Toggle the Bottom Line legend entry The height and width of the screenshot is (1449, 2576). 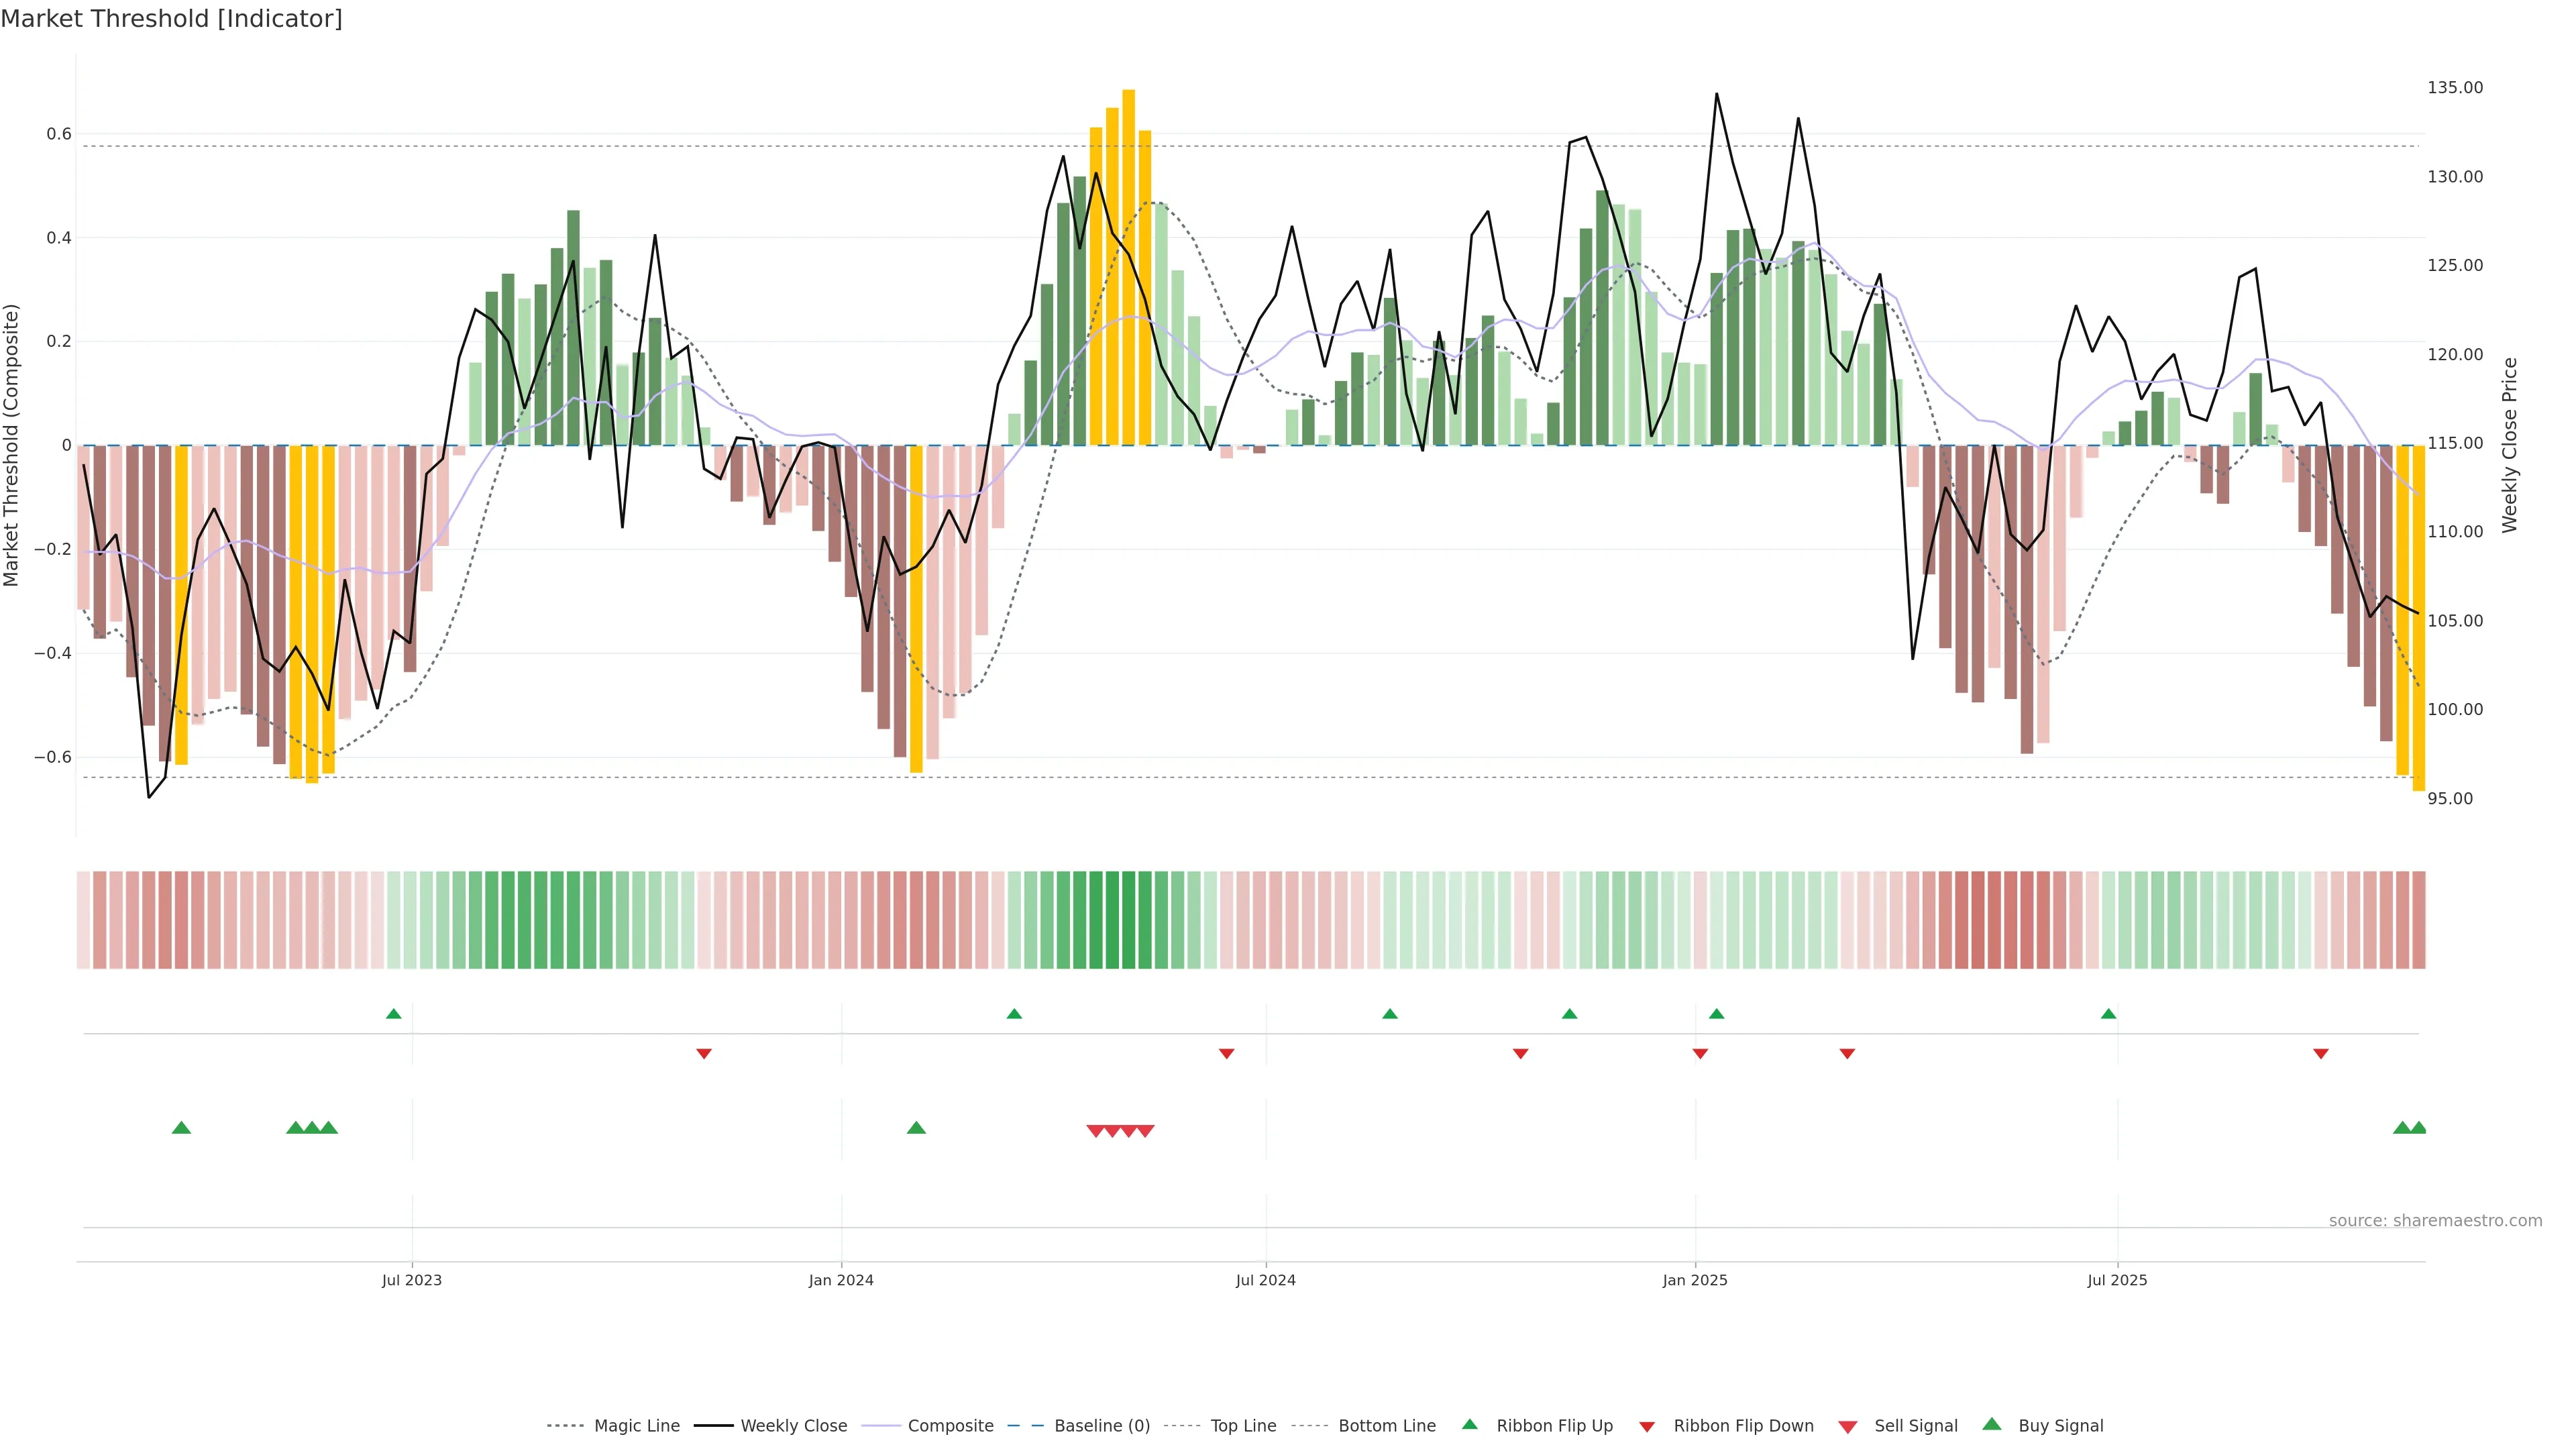[1386, 1426]
